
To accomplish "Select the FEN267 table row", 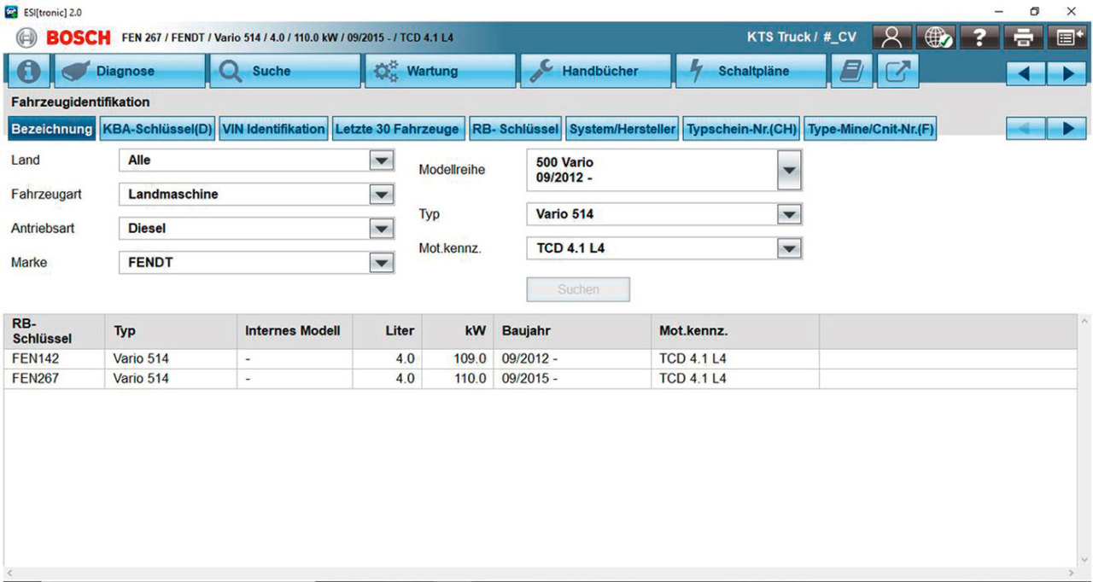I will point(540,378).
